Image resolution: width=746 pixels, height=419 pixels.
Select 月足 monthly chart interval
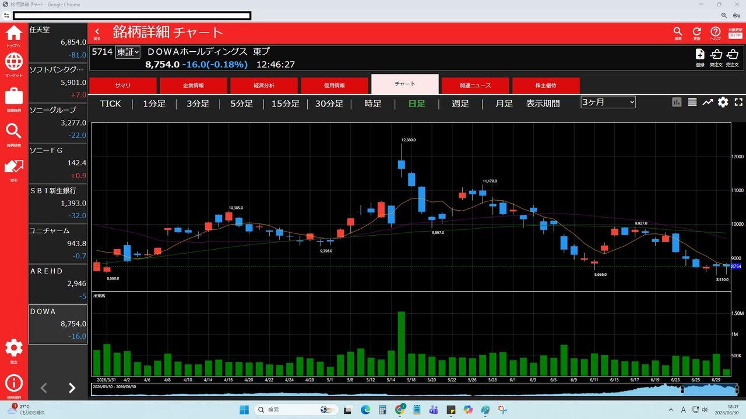point(504,104)
